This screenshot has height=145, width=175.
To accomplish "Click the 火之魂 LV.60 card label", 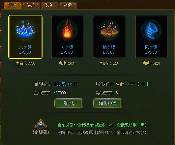I will tap(67, 50).
